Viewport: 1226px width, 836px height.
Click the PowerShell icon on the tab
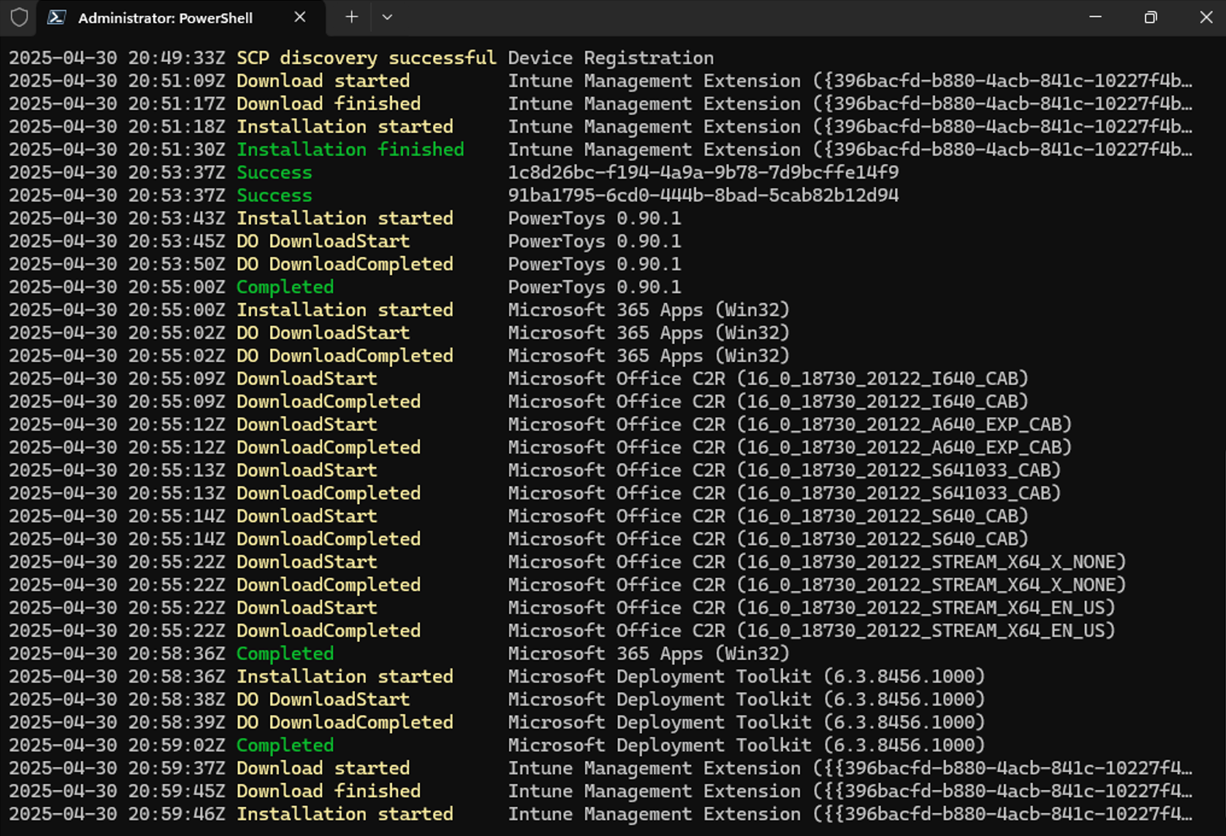(x=57, y=17)
